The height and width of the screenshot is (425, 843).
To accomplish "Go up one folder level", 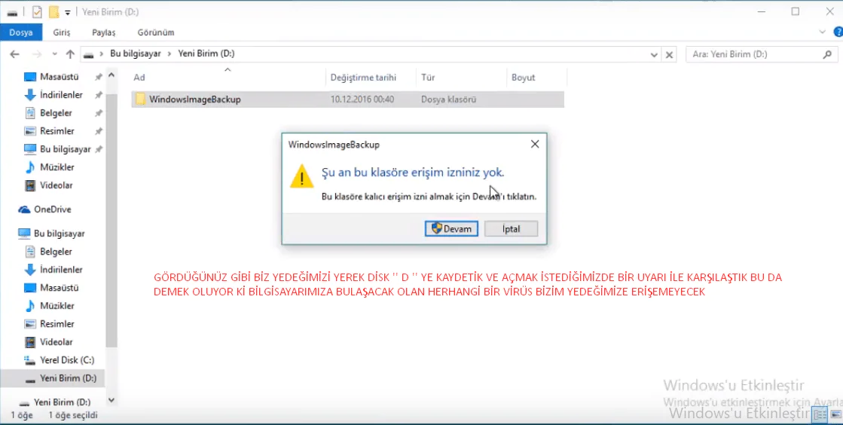I will 70,54.
